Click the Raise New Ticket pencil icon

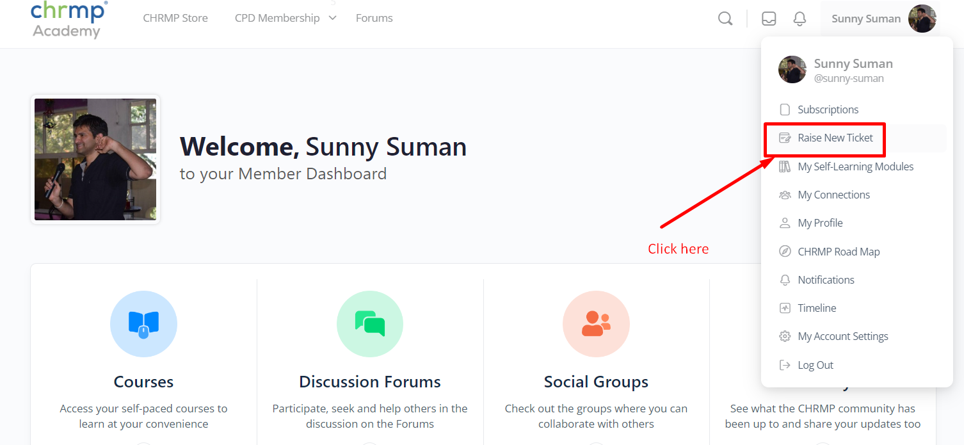(785, 138)
